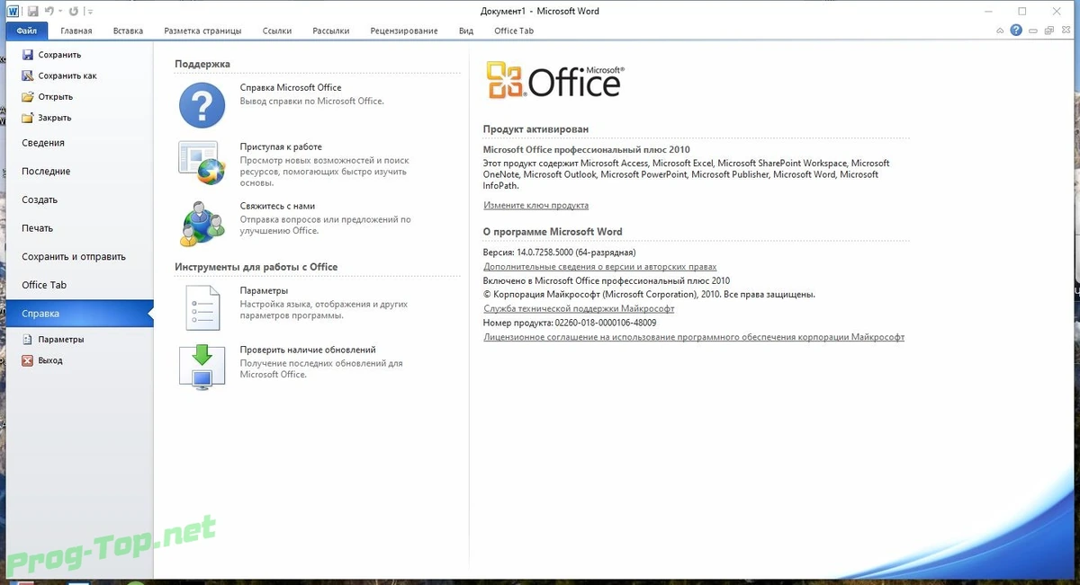This screenshot has width=1080, height=585.
Task: Open the Служба технической поддержки Майкрософт link
Action: 579,308
